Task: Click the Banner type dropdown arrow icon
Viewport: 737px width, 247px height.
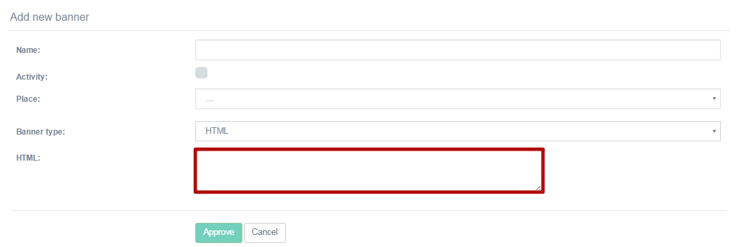Action: point(714,131)
